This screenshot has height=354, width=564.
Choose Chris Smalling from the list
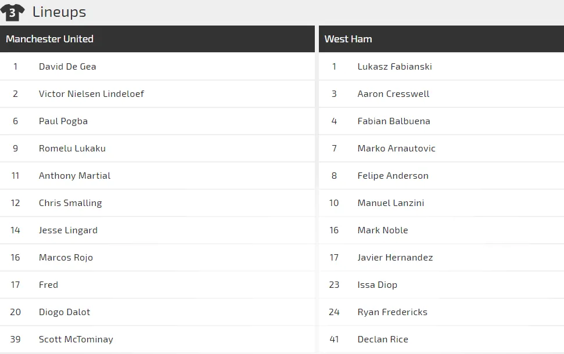pos(70,203)
